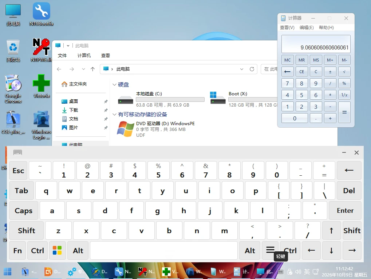Click the calculator result display

point(316,44)
